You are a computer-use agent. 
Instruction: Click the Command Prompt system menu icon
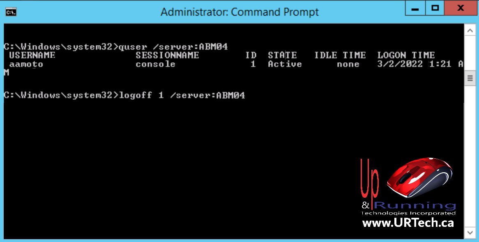[x=11, y=12]
